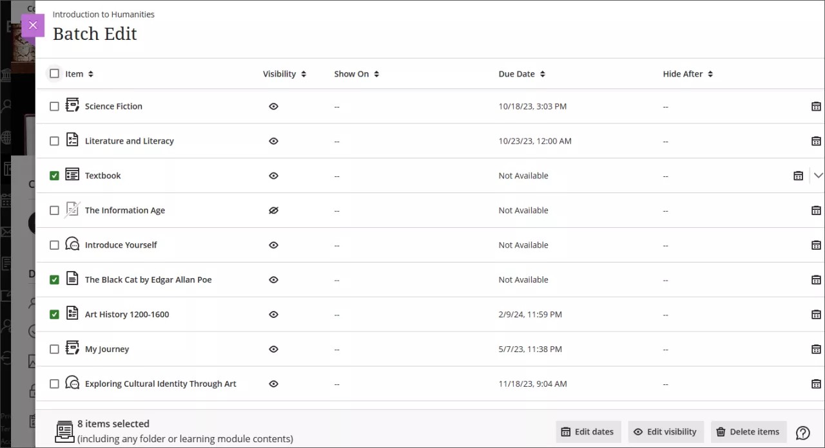The height and width of the screenshot is (448, 825).
Task: Check the Literature and Literacy checkbox
Action: pos(54,141)
